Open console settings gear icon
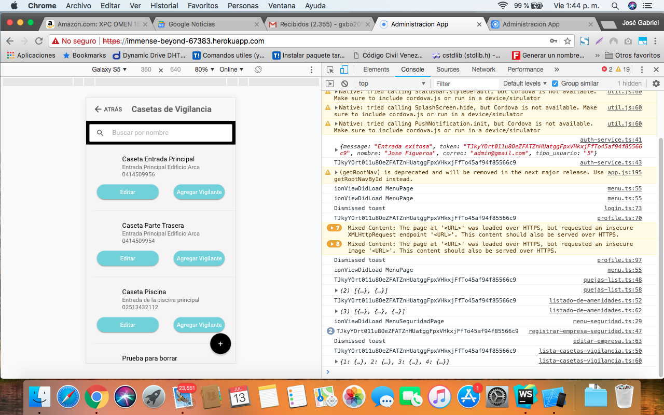The width and height of the screenshot is (664, 415). point(656,84)
